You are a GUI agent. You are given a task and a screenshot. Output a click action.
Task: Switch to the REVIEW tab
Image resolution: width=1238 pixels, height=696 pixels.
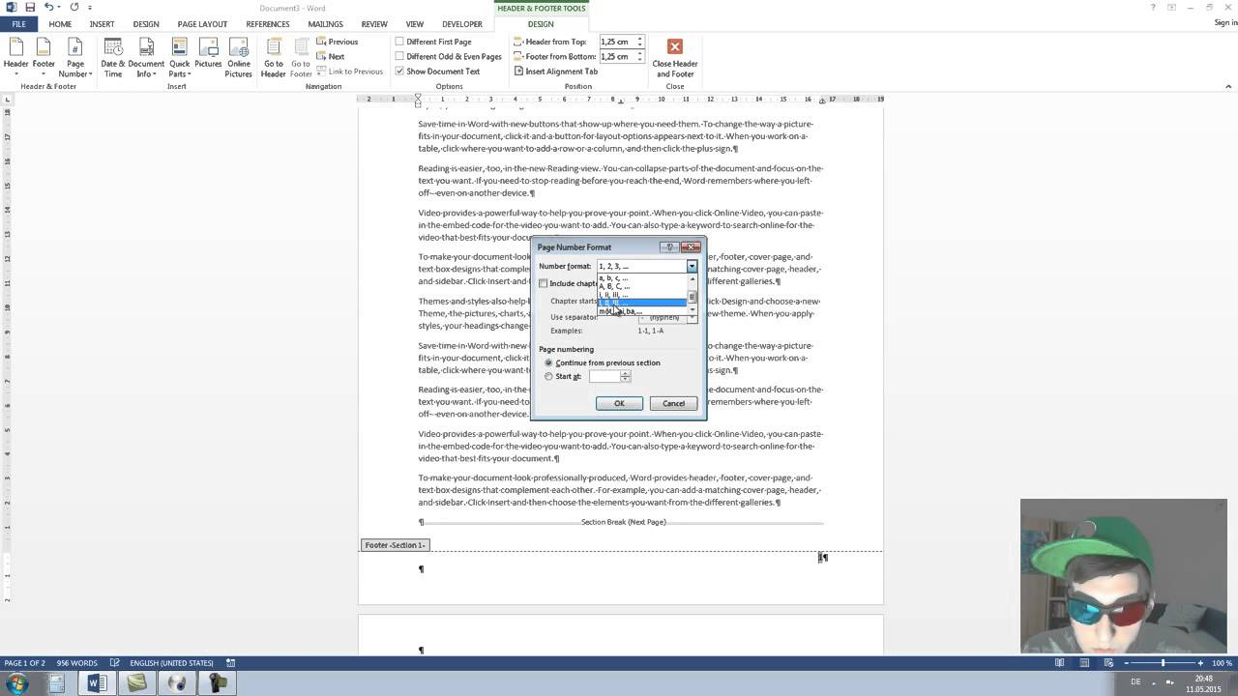click(374, 24)
